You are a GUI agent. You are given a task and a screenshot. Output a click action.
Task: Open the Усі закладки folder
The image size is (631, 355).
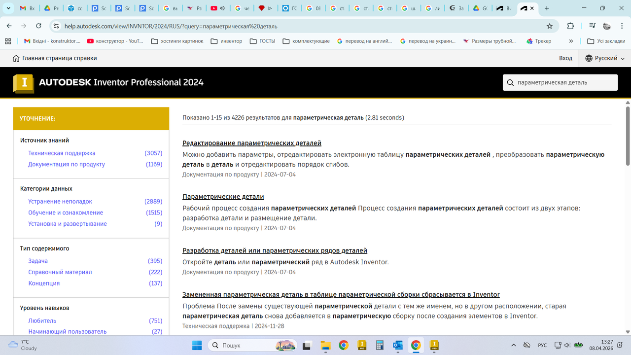pyautogui.click(x=606, y=41)
